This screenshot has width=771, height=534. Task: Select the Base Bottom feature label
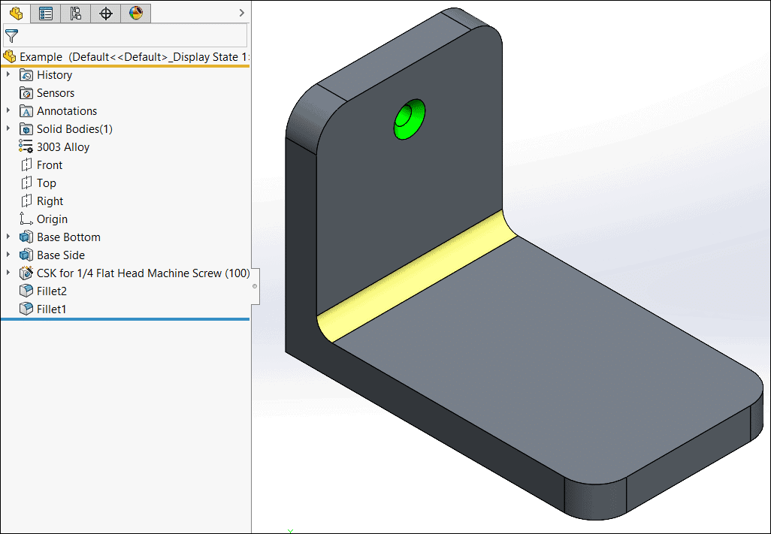click(68, 237)
